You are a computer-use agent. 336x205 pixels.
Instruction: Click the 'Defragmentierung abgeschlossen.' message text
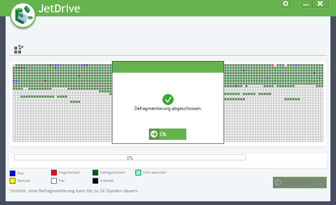click(168, 109)
